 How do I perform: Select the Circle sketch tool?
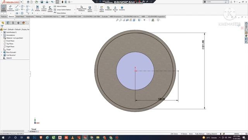[22, 6]
